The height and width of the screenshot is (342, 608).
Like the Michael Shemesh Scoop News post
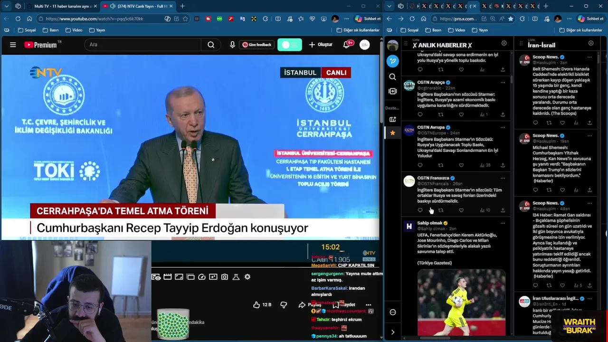point(562,190)
